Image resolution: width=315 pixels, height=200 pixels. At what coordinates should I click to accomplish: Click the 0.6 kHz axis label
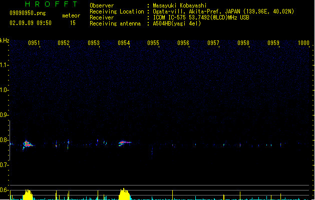[4, 190]
